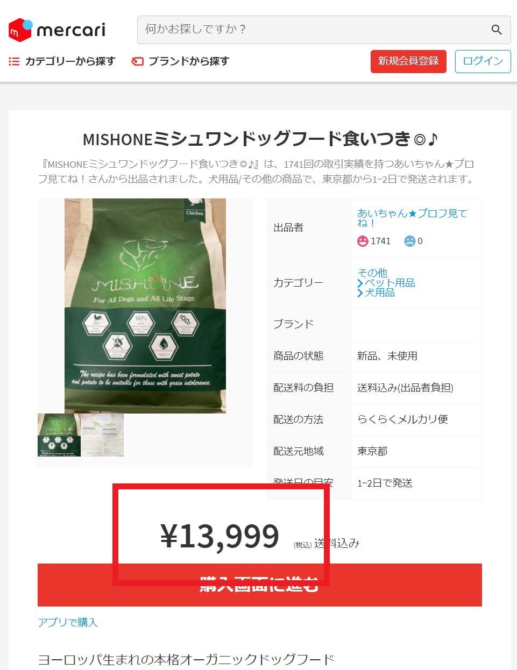Click the happy face rating icon

[363, 241]
